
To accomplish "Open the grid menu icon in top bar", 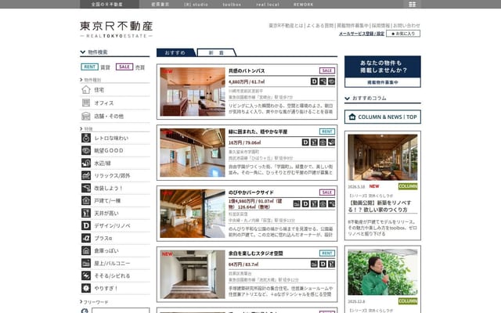I will (413, 4).
